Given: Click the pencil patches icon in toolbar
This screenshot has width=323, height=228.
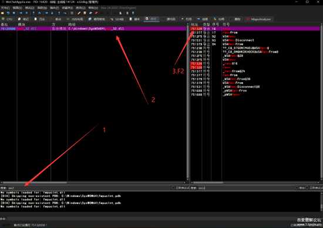Looking at the screenshot, I should (x=79, y=13).
